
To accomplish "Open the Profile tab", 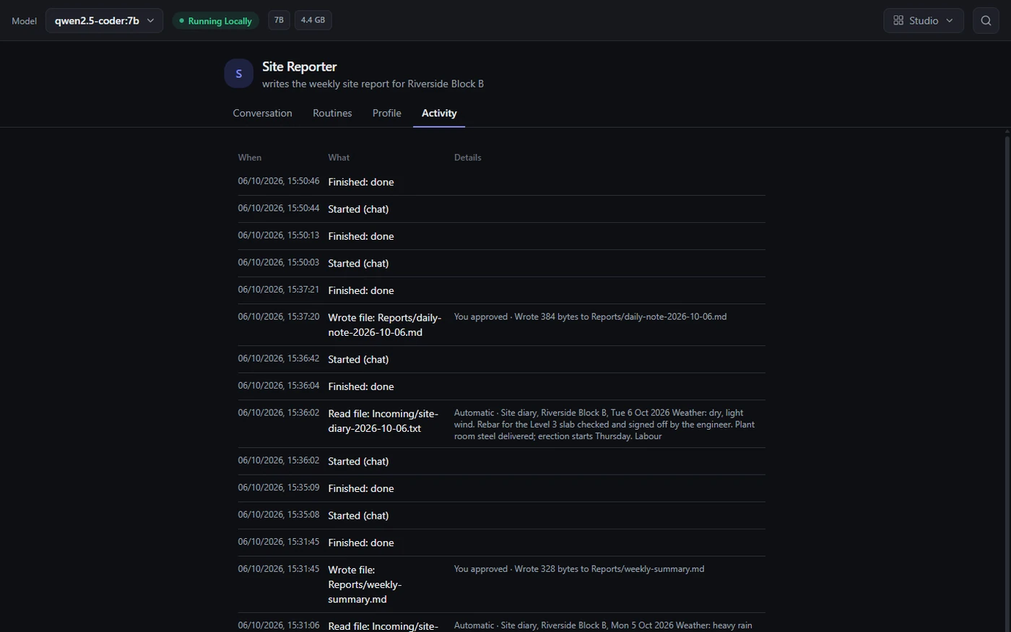I will coord(386,113).
